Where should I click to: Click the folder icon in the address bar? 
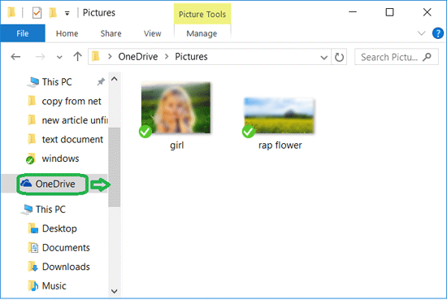96,56
